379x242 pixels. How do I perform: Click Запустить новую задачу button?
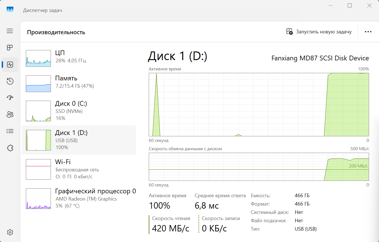(319, 32)
